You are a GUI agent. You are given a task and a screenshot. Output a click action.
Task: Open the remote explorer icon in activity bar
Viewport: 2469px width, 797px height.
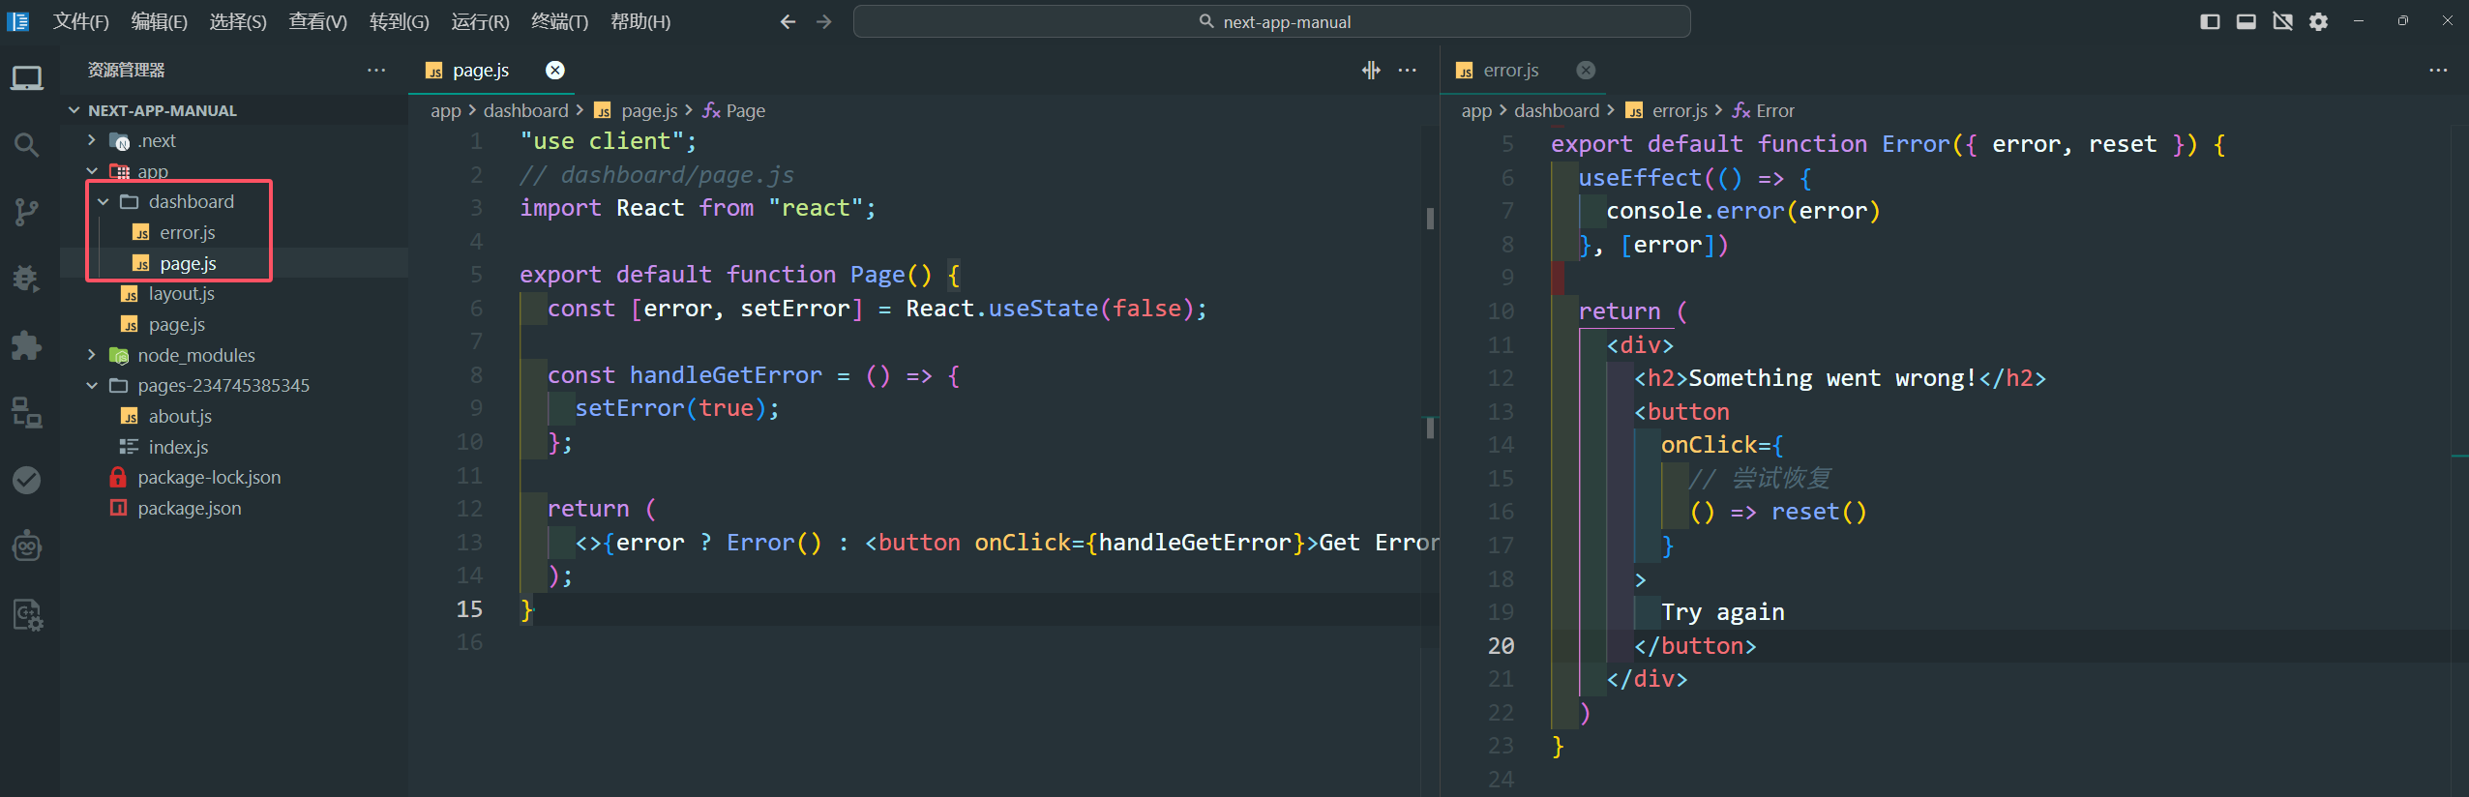[x=27, y=412]
